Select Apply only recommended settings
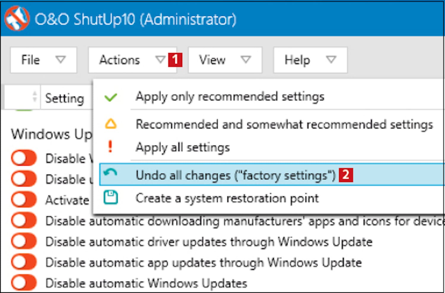 (230, 97)
